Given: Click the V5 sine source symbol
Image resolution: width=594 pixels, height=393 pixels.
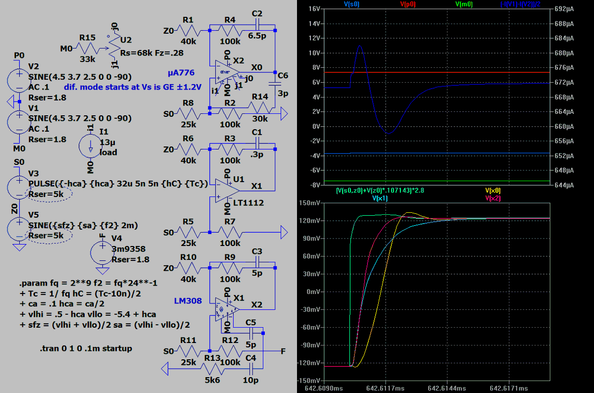Looking at the screenshot, I should (x=19, y=228).
